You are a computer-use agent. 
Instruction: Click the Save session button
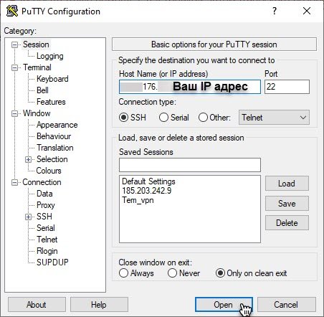[x=287, y=204]
